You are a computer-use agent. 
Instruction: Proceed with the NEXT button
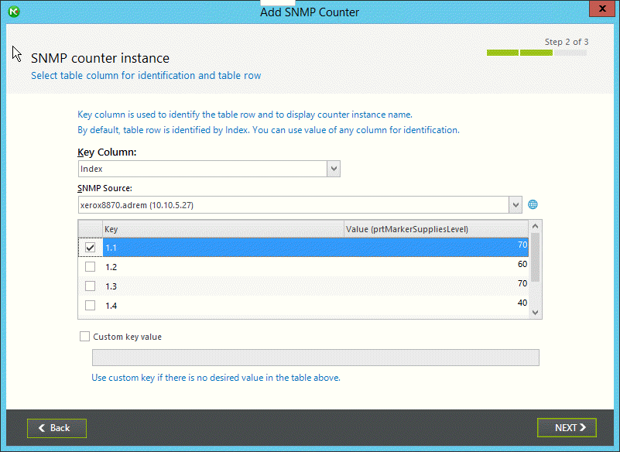point(567,428)
